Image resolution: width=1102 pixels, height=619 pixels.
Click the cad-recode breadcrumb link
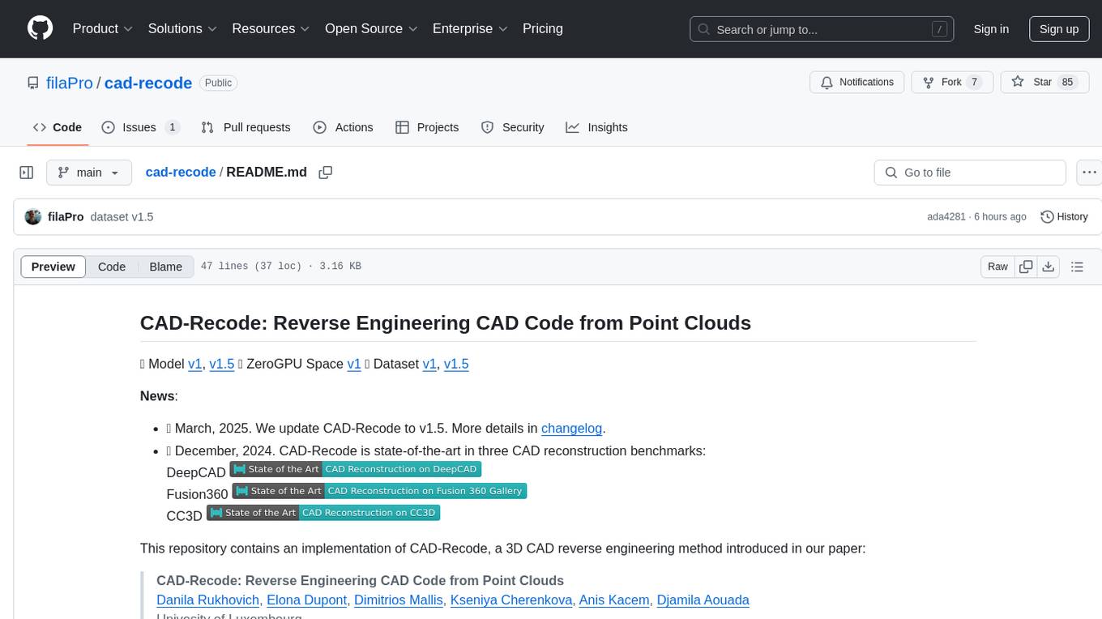[181, 173]
